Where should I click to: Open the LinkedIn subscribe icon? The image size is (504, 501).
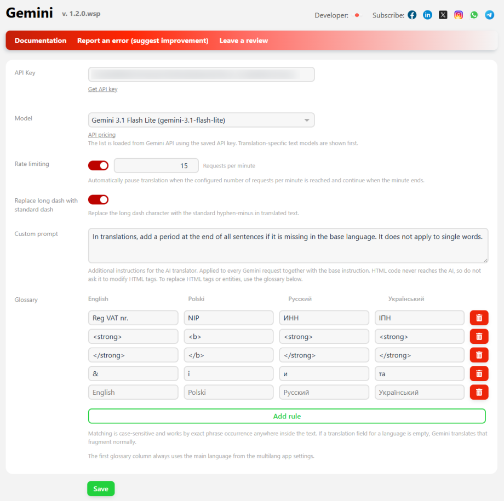(x=427, y=15)
